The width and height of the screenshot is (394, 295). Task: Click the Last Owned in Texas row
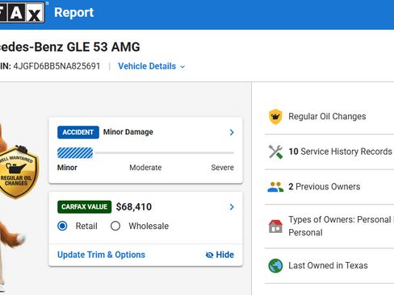pyautogui.click(x=329, y=266)
